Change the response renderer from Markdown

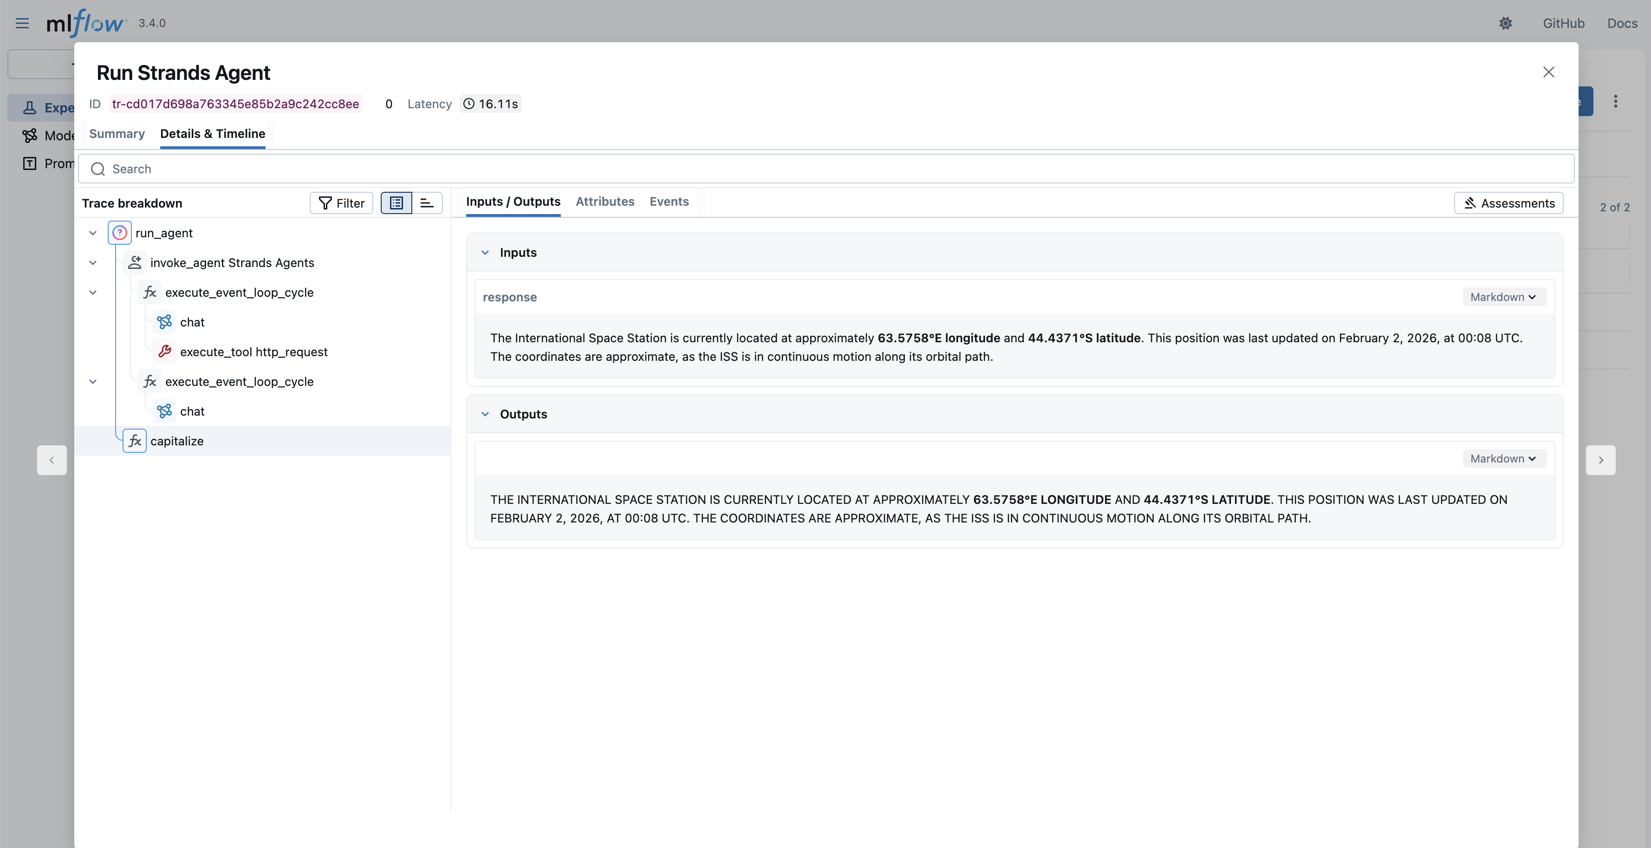point(1503,297)
